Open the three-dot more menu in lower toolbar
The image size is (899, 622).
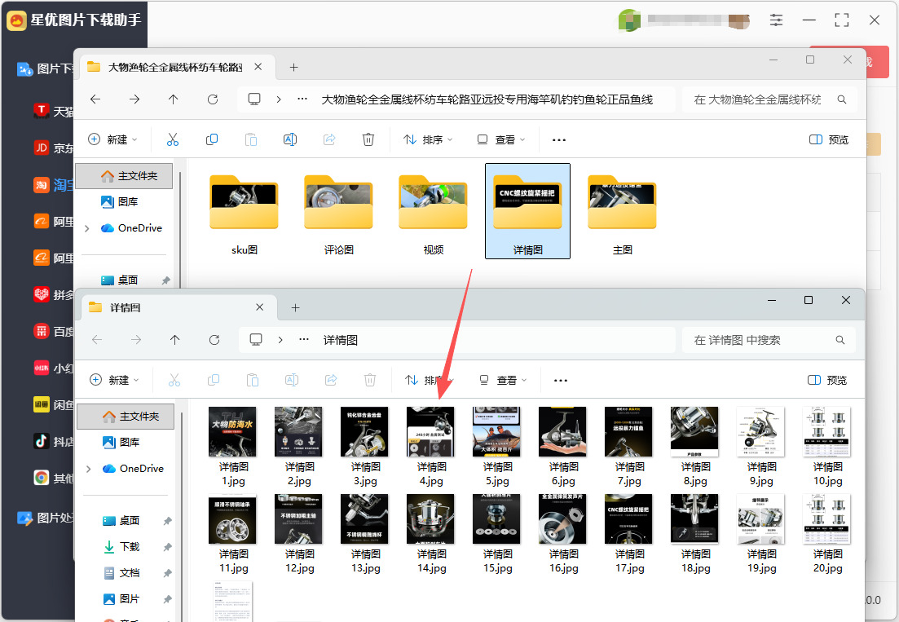click(561, 380)
